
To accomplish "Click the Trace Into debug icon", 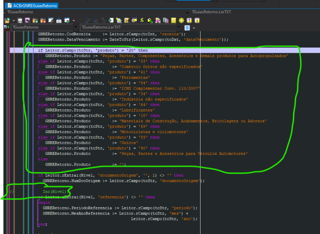I will coord(87,20).
